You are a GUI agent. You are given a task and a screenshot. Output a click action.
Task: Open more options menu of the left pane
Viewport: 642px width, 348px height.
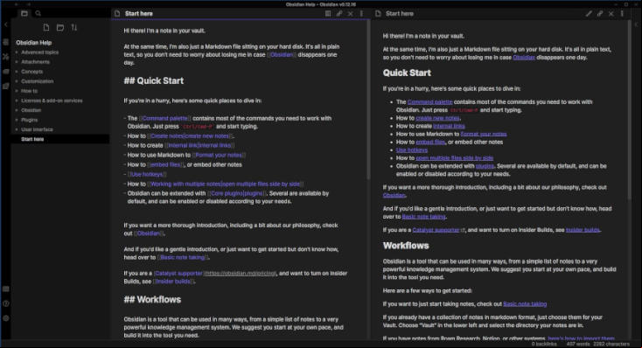[x=361, y=13]
